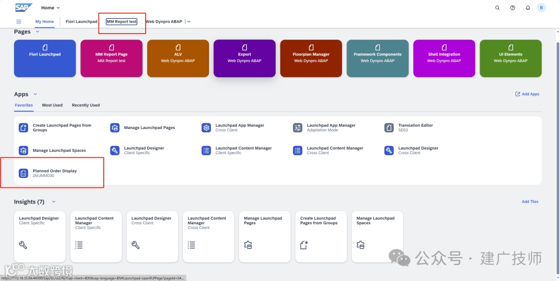Click the vertical page scrollbar
Screen dimensions: 560x281
coord(558,157)
